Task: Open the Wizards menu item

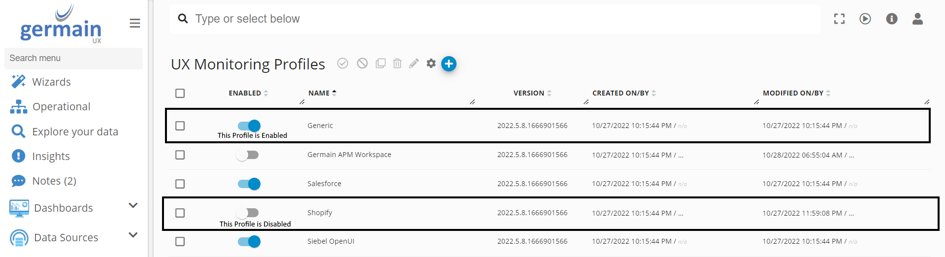Action: tap(51, 82)
